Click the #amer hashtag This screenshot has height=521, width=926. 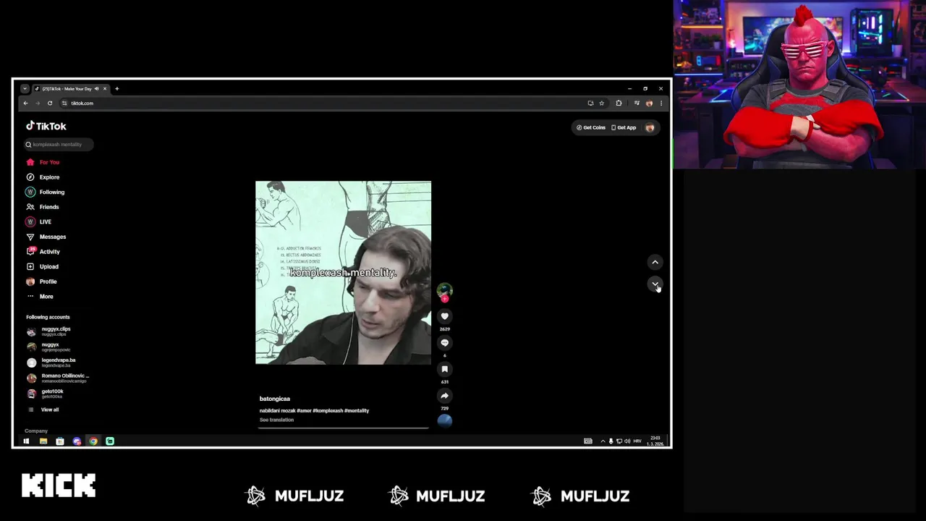point(304,410)
